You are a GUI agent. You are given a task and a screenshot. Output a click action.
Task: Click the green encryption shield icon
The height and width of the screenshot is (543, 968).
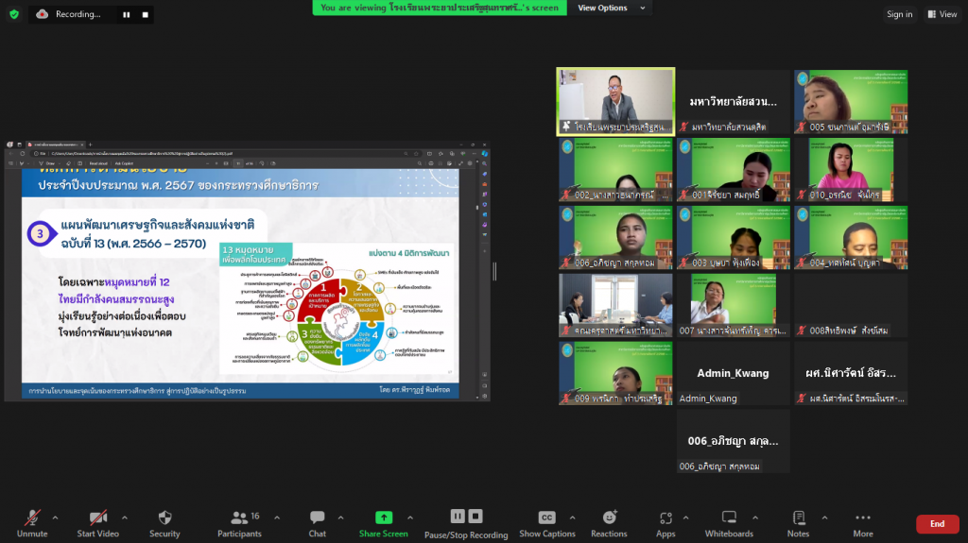tap(14, 14)
